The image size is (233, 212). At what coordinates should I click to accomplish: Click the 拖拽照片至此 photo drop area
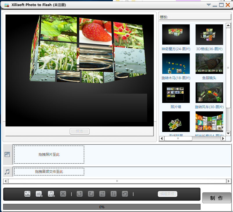pyautogui.click(x=49, y=154)
